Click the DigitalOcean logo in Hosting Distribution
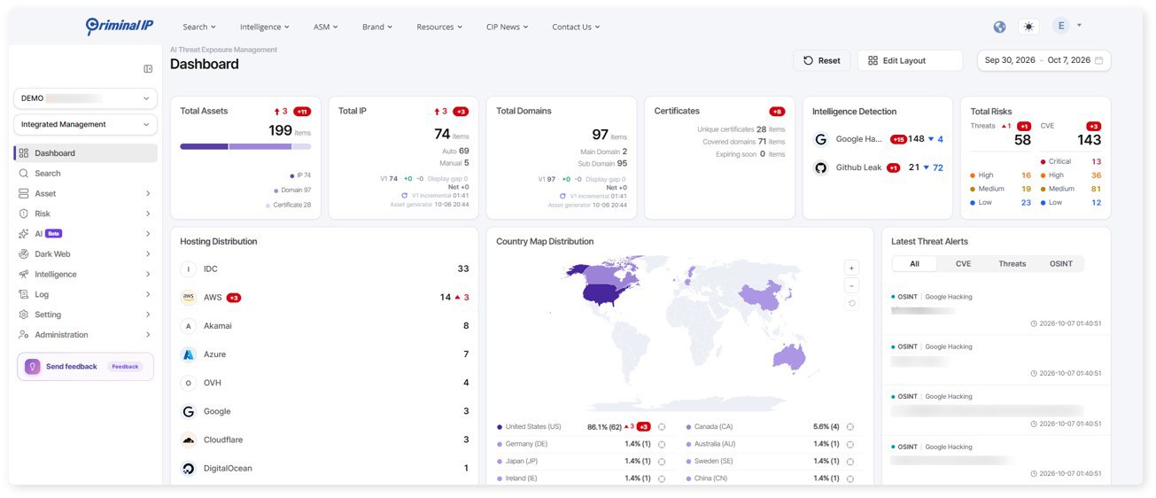 (x=188, y=469)
